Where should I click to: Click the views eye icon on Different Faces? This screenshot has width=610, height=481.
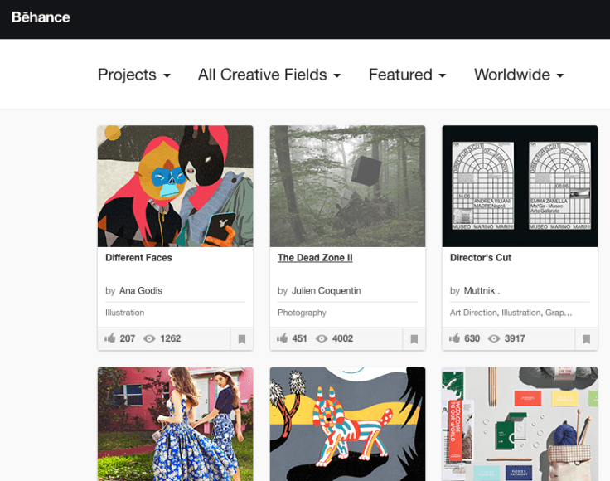pos(150,338)
